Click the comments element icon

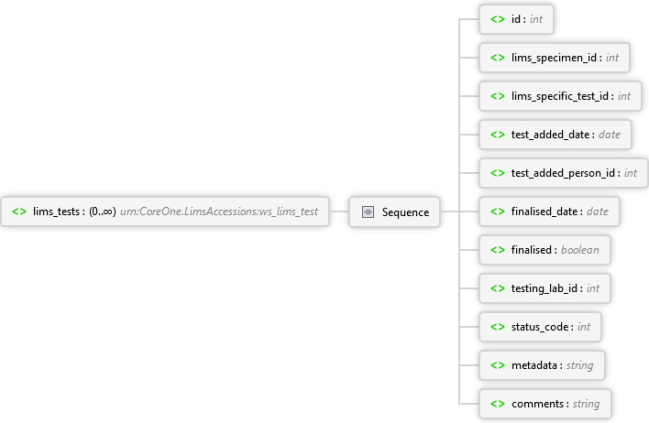click(498, 403)
